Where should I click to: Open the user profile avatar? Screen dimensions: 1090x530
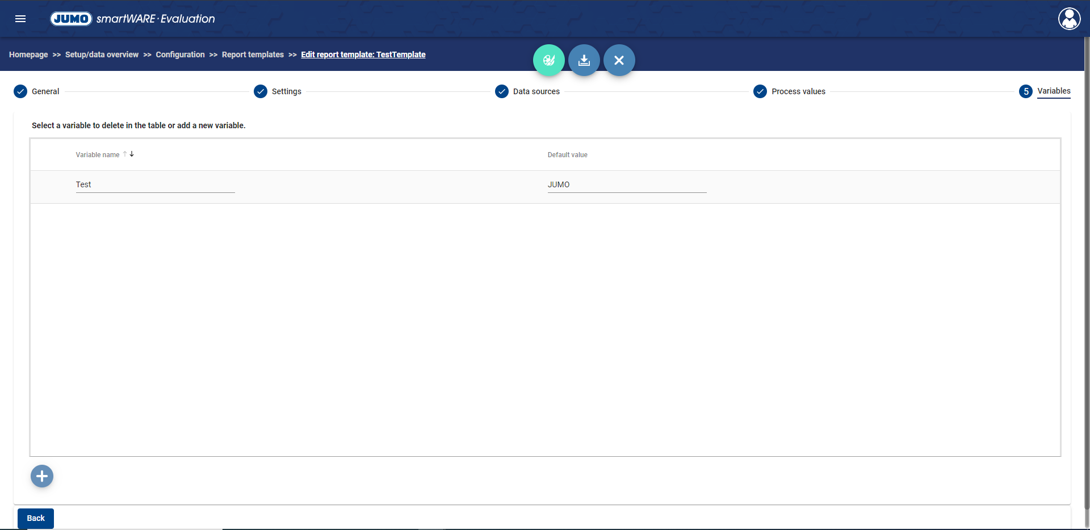pyautogui.click(x=1069, y=19)
